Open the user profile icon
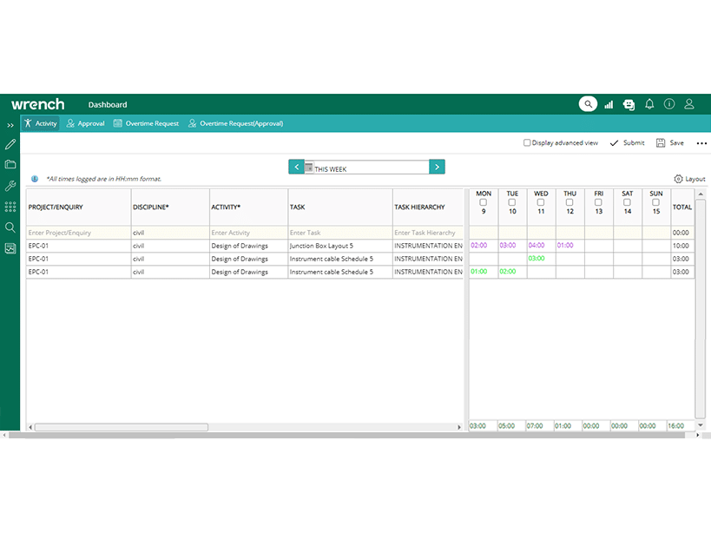The width and height of the screenshot is (711, 533). (x=689, y=104)
